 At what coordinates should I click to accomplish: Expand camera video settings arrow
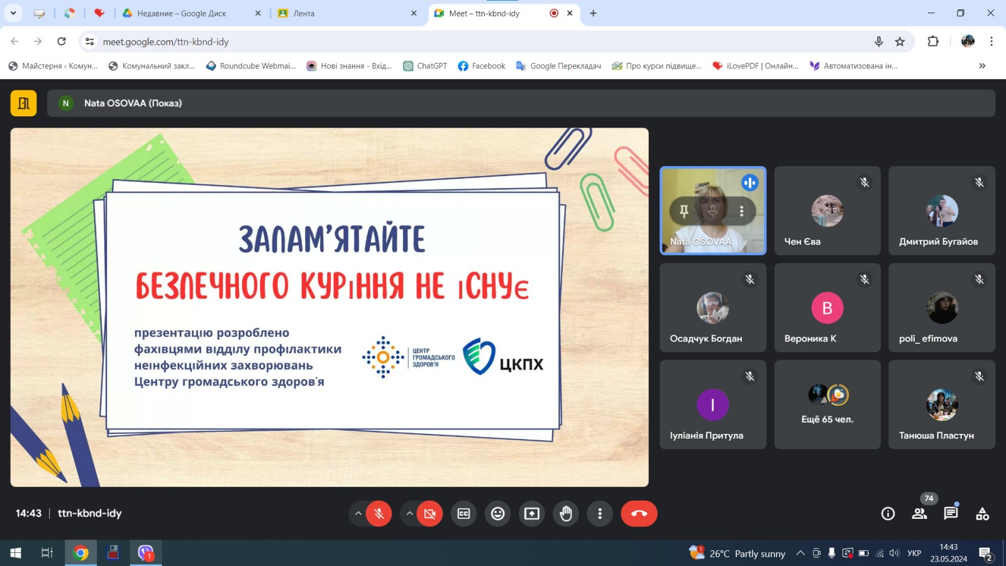(409, 514)
